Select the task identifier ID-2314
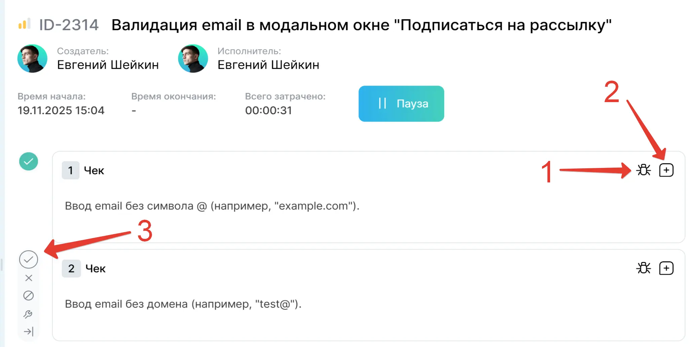Image resolution: width=692 pixels, height=347 pixels. point(69,24)
